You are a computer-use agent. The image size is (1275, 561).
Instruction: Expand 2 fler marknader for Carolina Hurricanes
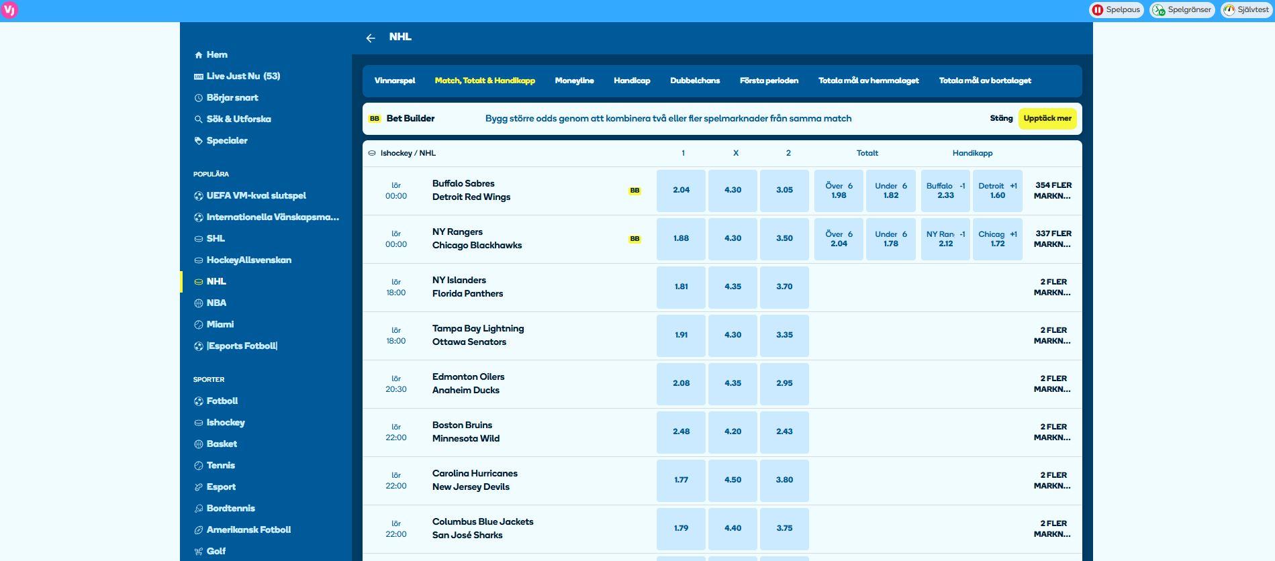(1053, 480)
